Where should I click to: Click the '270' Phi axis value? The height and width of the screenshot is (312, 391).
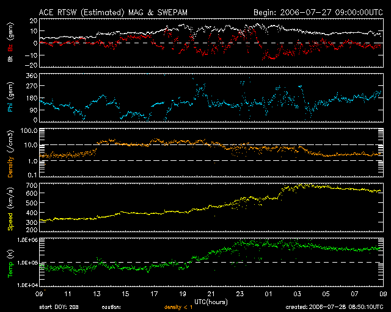click(32, 86)
